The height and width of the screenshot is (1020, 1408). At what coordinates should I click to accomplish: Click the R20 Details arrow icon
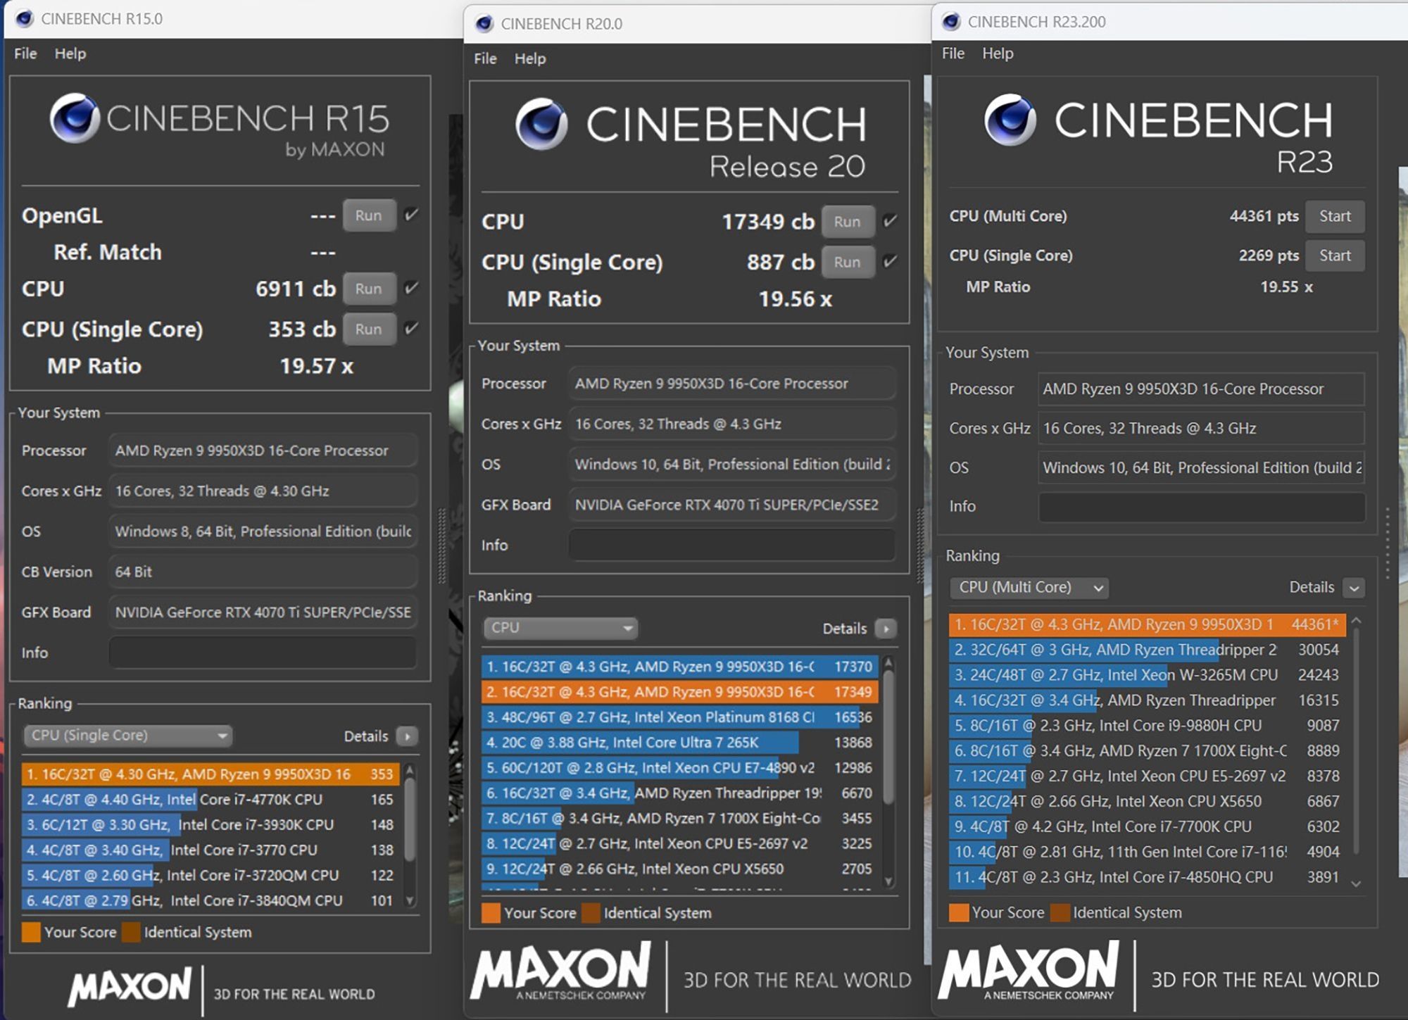[x=886, y=629]
